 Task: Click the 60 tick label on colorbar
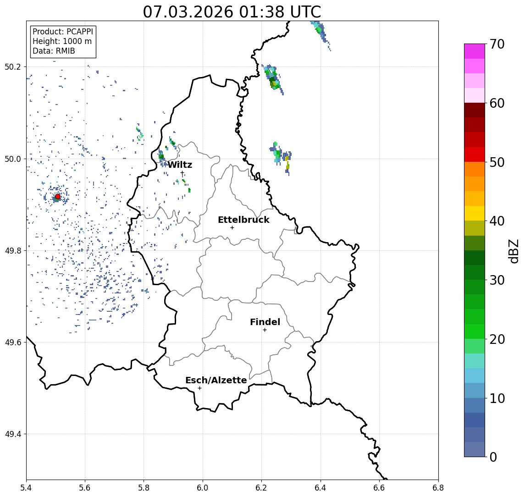pos(497,103)
